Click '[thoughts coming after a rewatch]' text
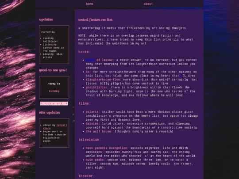239x179 pixels. (144, 132)
